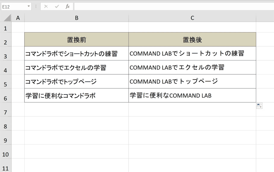Screen dimensions: 274x172
Task: Select the header cell 置換後
Action: [192, 39]
